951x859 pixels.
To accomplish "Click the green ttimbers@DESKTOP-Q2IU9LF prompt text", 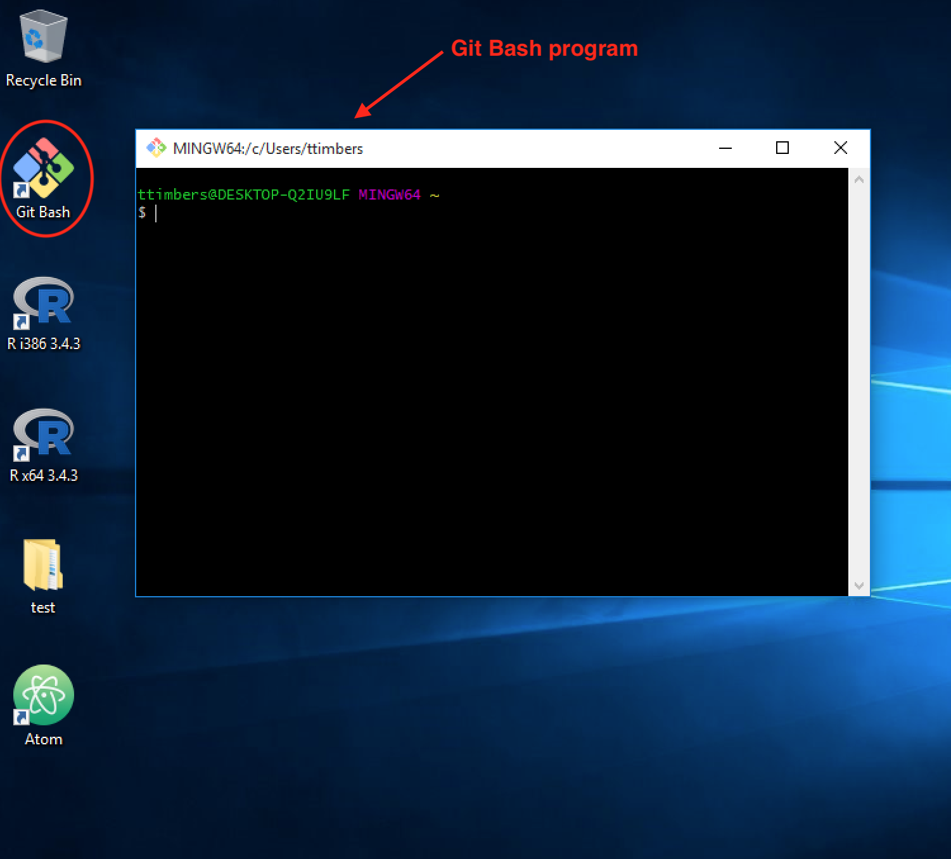I will [x=243, y=195].
